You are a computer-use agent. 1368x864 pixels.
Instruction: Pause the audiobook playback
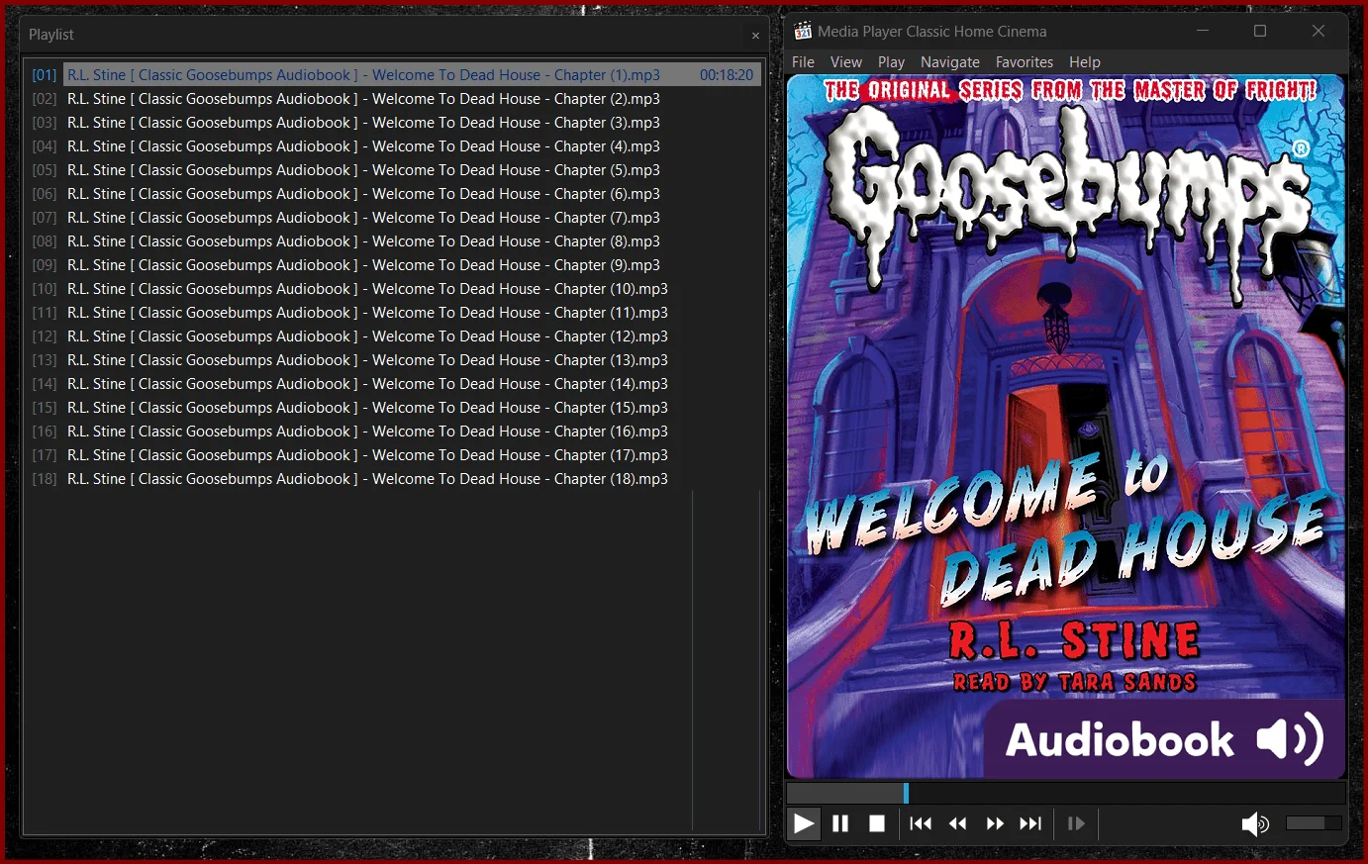[840, 823]
